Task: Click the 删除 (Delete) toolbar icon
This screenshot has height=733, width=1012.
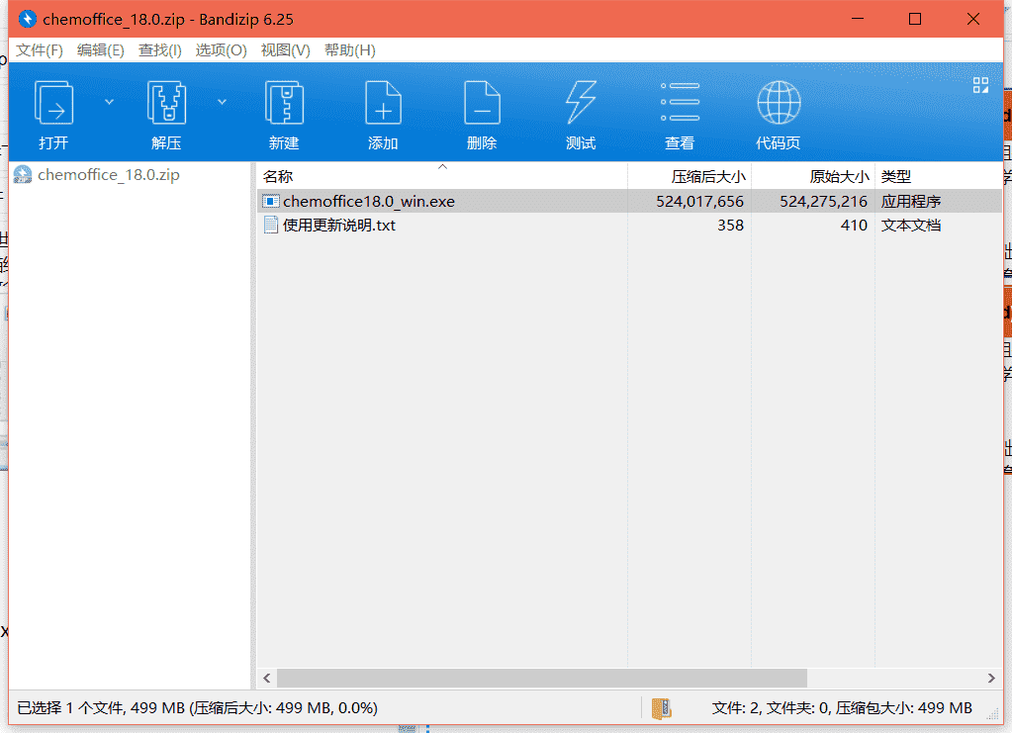Action: tap(482, 103)
